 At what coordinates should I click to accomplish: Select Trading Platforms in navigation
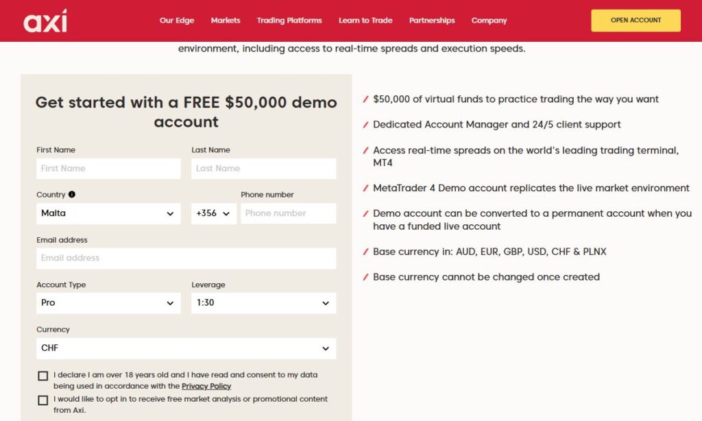tap(289, 21)
